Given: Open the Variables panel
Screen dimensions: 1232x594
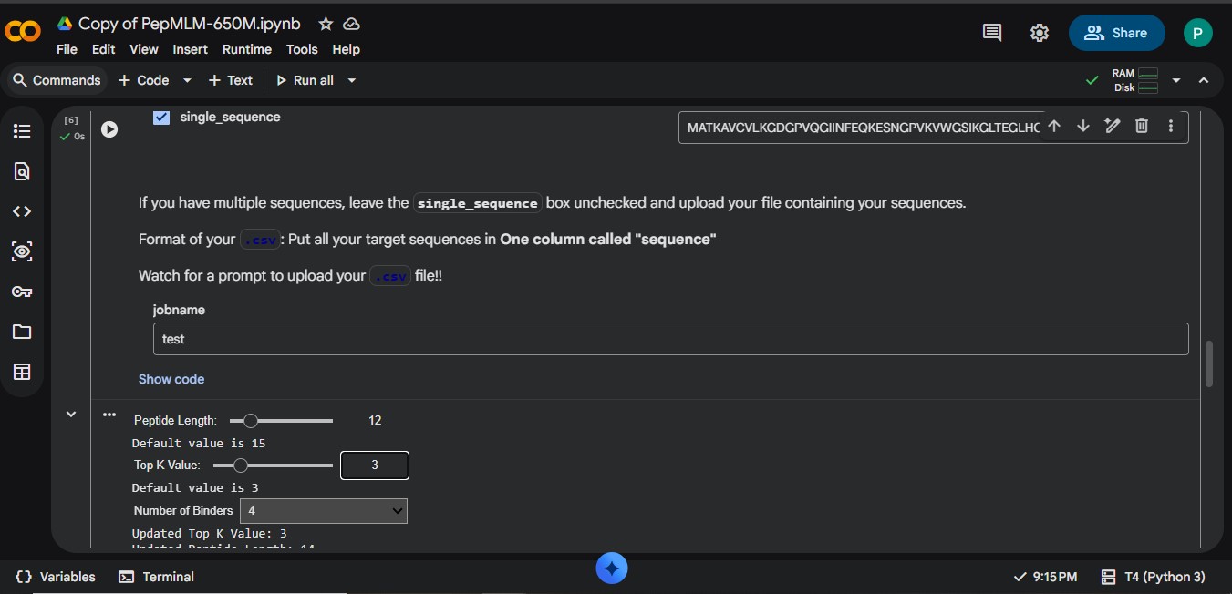Looking at the screenshot, I should [x=56, y=577].
